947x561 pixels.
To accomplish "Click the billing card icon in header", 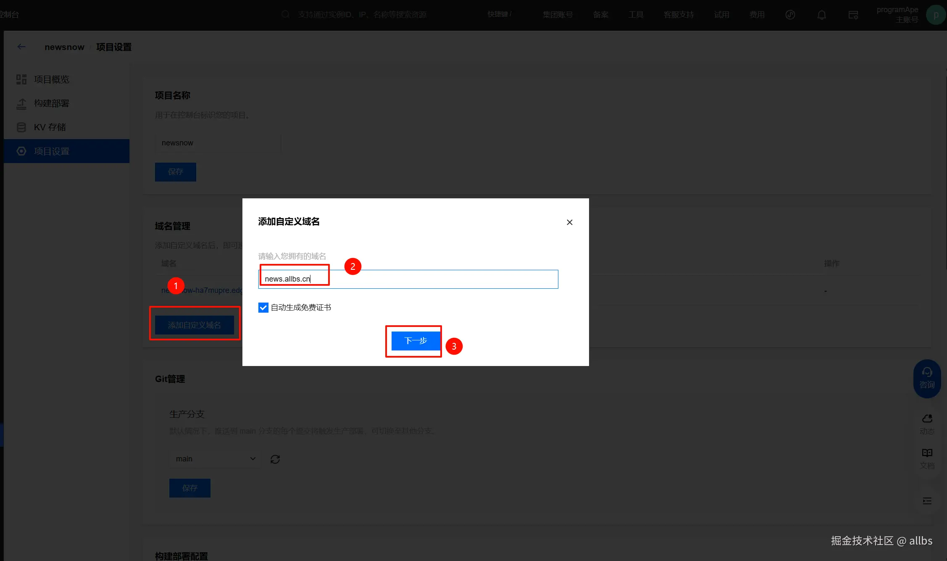I will click(853, 15).
